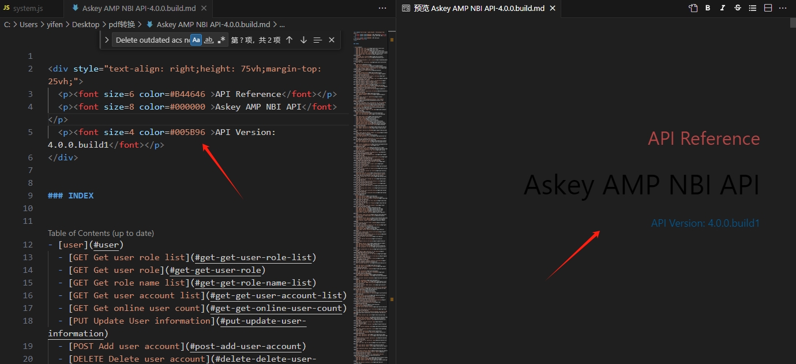Toggle Match Case (Aa) in find widget
This screenshot has height=364, width=796.
[x=197, y=40]
